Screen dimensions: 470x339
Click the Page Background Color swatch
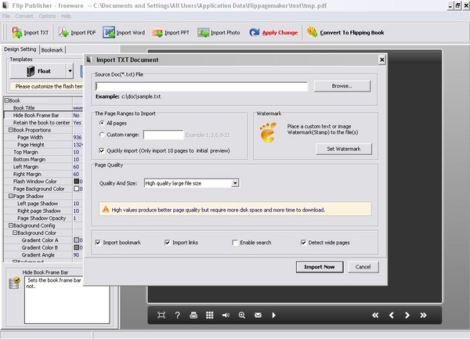(77, 189)
